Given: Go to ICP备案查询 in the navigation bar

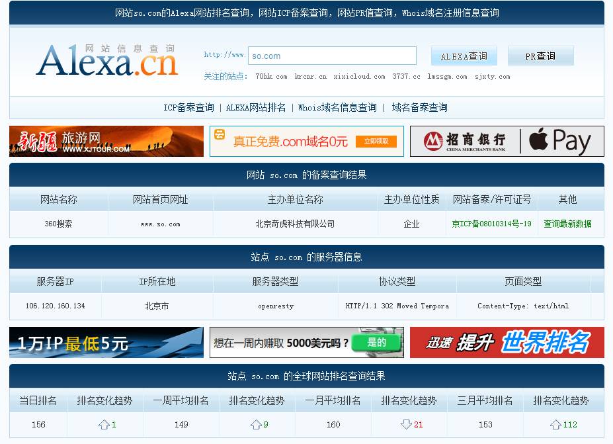Looking at the screenshot, I should click(x=188, y=107).
